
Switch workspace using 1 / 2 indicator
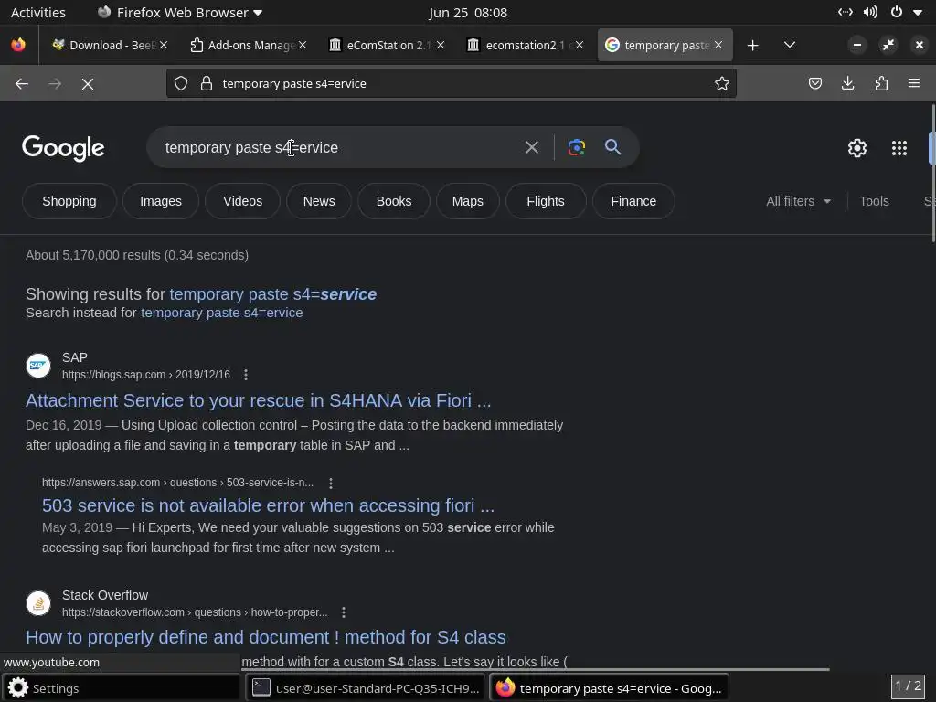[908, 686]
